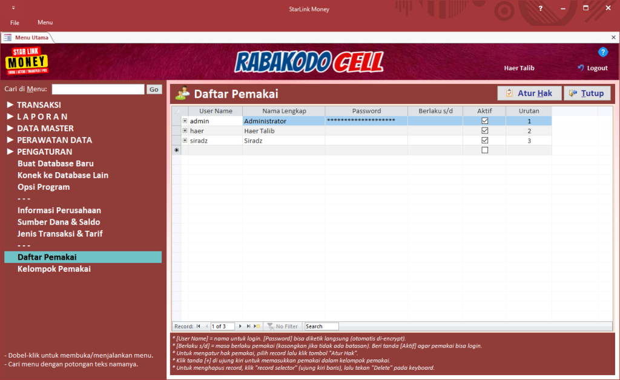Go to first record navigation arrow

tap(199, 326)
